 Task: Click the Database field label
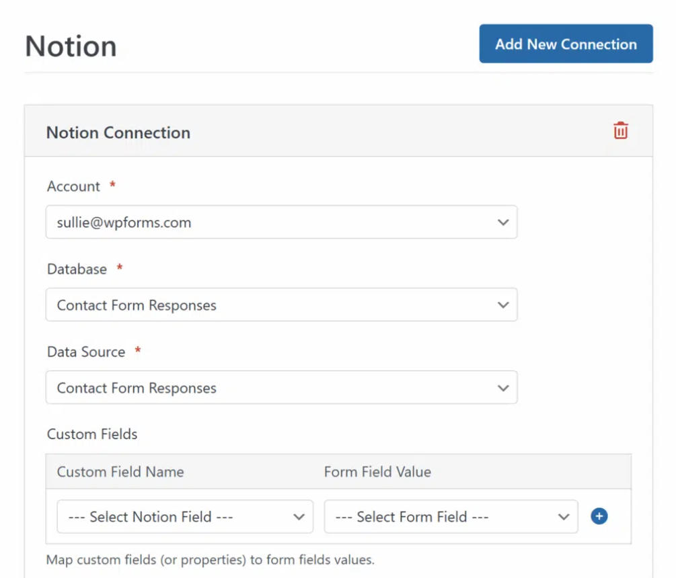coord(77,270)
